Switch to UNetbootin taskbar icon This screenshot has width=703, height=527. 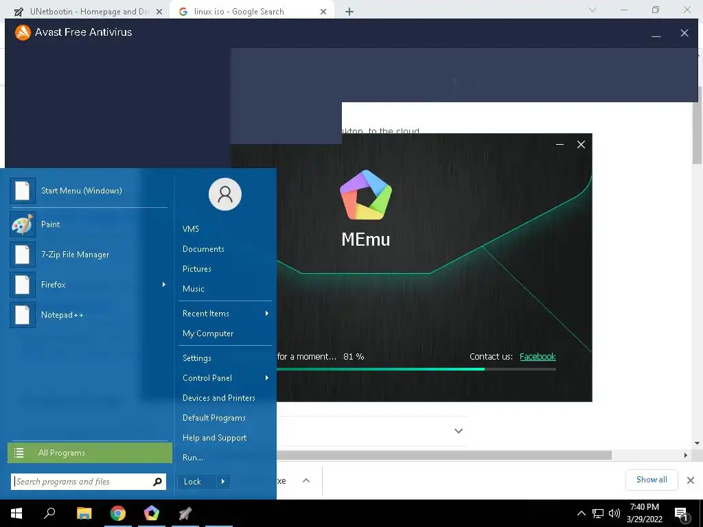pos(185,513)
